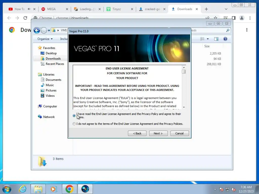Open Recent Places in Favorites
Image resolution: width=259 pixels, height=194 pixels.
pyautogui.click(x=52, y=64)
